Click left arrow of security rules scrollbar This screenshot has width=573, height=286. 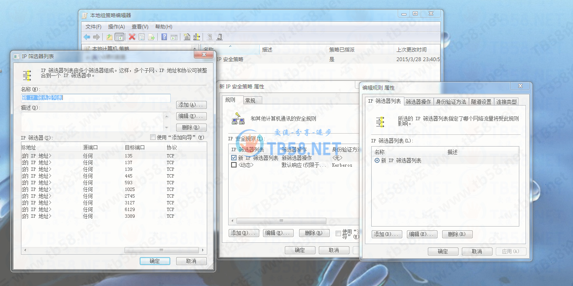[232, 221]
